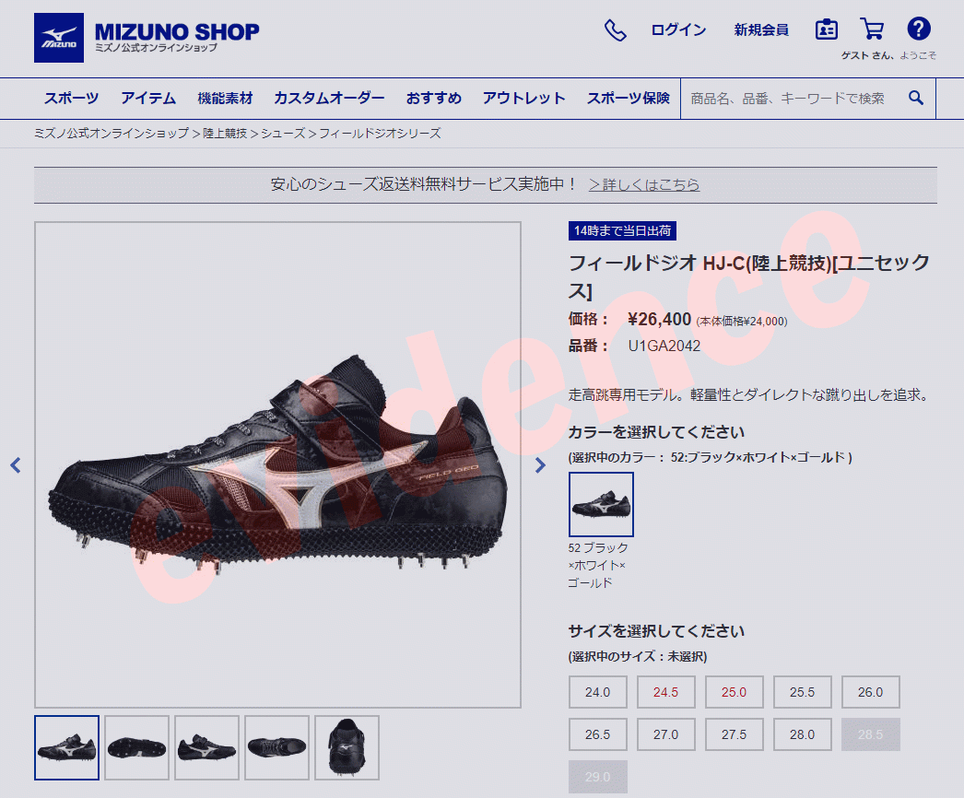Open the member card icon
964x798 pixels.
[x=827, y=29]
